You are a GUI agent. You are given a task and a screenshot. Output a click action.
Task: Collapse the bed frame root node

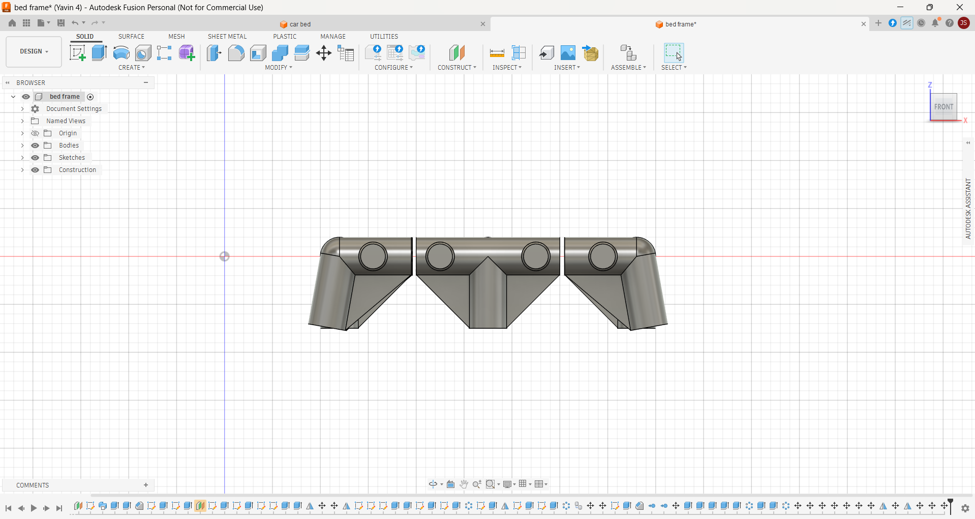13,97
